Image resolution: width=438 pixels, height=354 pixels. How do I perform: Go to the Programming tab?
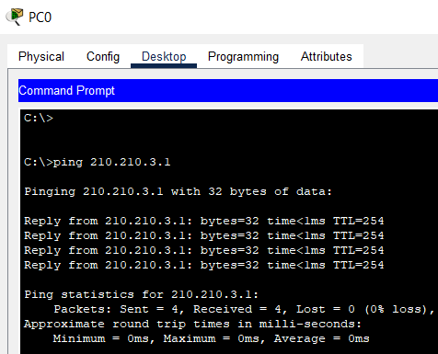click(243, 57)
